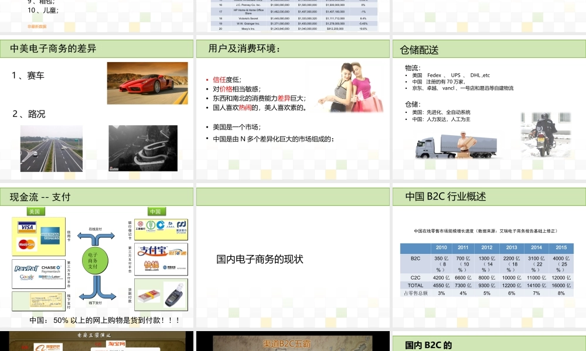This screenshot has width=586, height=351.
Task: Select the VISA card logo
Action: click(26, 226)
